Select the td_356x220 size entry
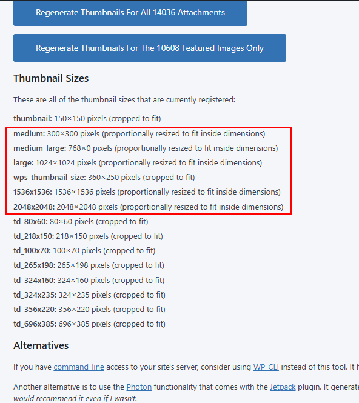The width and height of the screenshot is (359, 403). 89,310
